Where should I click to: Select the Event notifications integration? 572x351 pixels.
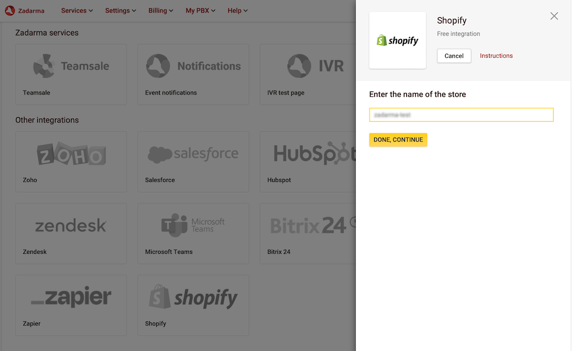coord(193,74)
